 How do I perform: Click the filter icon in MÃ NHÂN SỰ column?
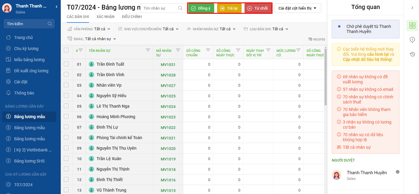[x=178, y=50]
